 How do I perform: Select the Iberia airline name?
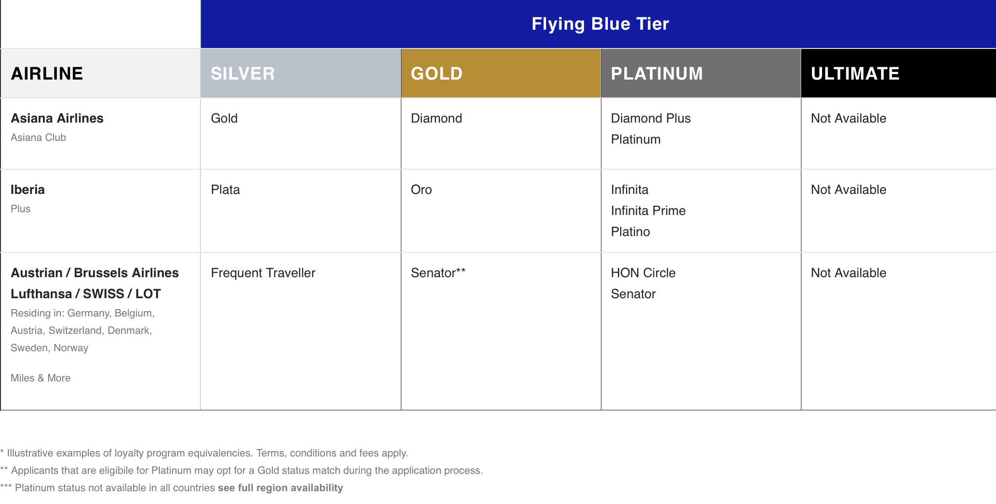click(x=28, y=190)
